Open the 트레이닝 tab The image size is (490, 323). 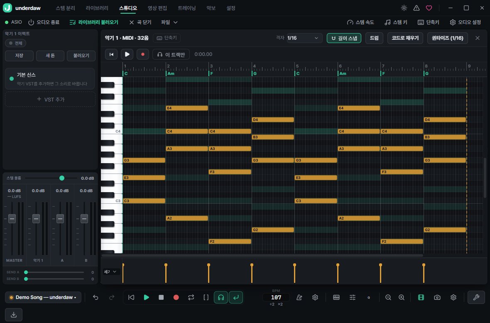(x=186, y=8)
